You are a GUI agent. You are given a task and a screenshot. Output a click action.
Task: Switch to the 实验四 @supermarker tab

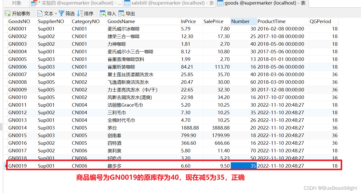[x=76, y=3]
